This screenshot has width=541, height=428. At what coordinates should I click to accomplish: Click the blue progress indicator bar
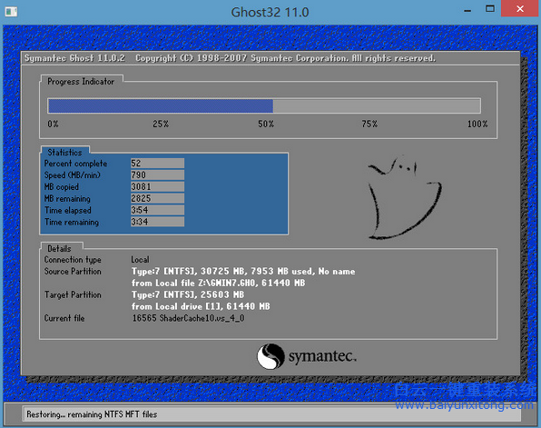point(264,105)
